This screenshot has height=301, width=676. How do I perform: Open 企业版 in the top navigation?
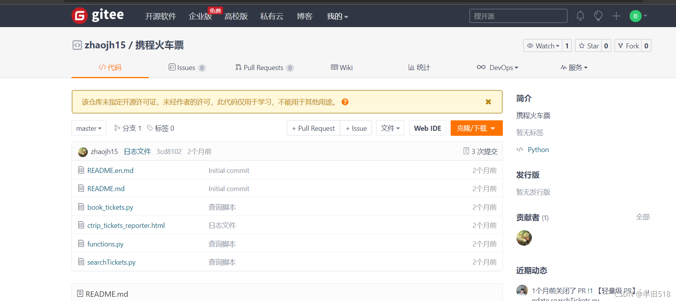pos(200,16)
